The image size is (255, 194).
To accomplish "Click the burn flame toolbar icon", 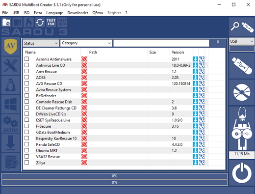I will [x=29, y=22].
